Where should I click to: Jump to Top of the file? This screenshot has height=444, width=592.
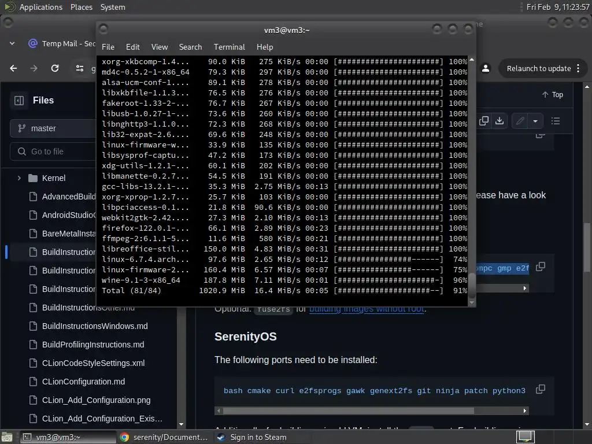[x=552, y=94]
